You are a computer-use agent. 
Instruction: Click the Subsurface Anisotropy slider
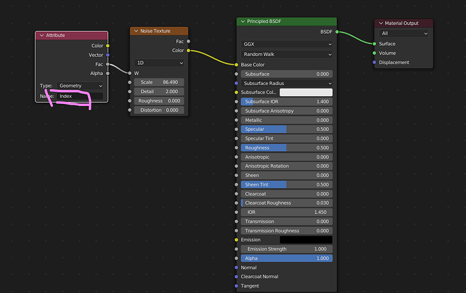point(286,111)
